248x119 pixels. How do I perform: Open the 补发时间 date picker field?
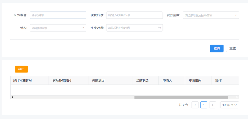click(135, 28)
